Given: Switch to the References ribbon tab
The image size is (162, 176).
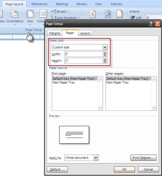Looking at the screenshot, I should click(39, 4).
